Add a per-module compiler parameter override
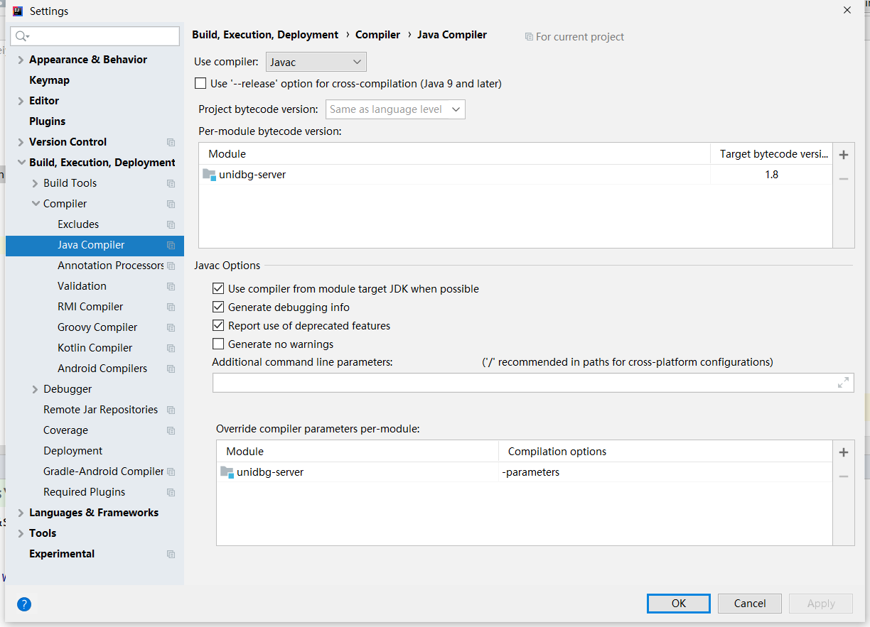The image size is (870, 627). pyautogui.click(x=844, y=452)
